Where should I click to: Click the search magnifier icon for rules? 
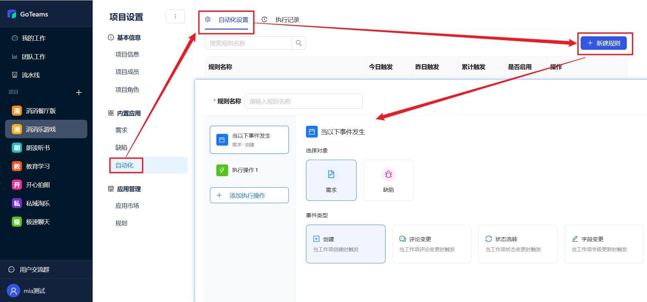[x=299, y=43]
